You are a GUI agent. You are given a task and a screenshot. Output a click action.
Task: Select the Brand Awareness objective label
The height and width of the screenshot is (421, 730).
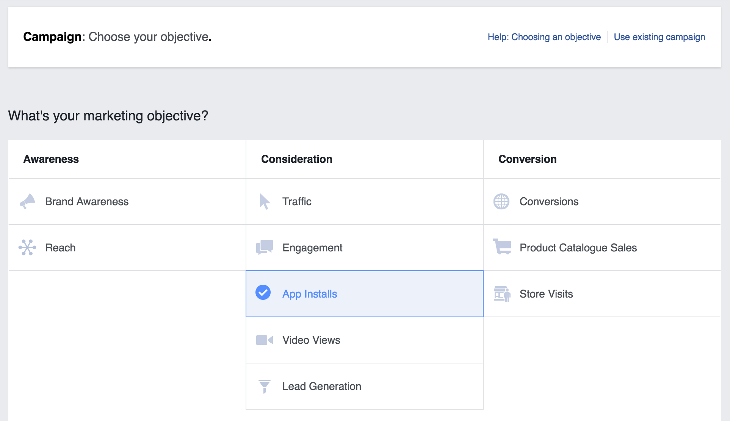click(x=87, y=201)
